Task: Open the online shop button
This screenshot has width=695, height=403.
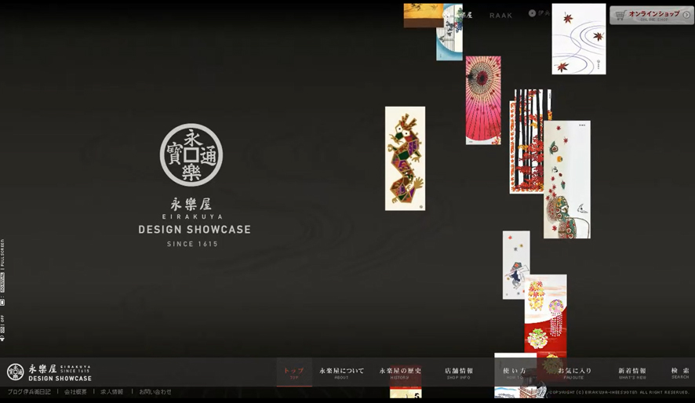Action: (x=652, y=16)
